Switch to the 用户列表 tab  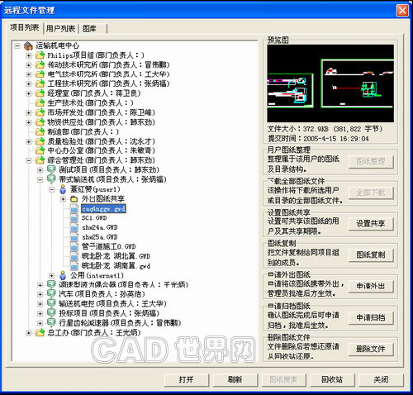point(60,28)
